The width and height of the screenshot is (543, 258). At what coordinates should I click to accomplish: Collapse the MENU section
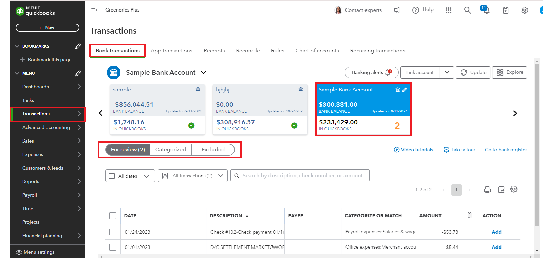click(17, 73)
